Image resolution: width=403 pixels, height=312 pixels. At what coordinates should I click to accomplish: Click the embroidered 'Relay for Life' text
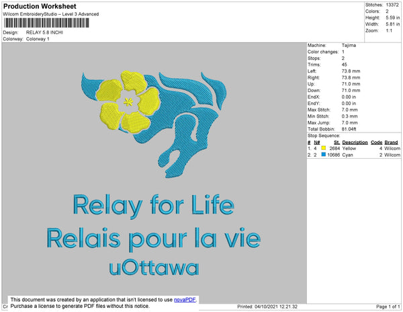154,206
